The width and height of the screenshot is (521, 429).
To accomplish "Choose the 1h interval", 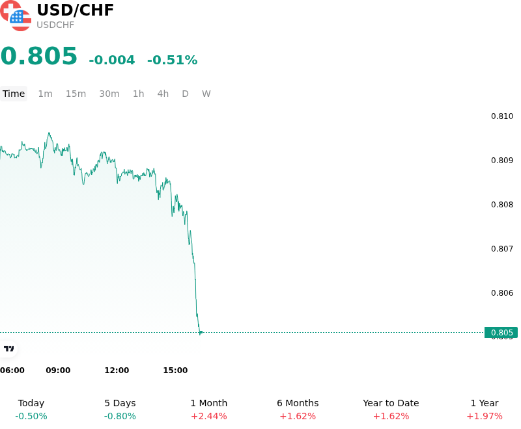I will pos(139,94).
